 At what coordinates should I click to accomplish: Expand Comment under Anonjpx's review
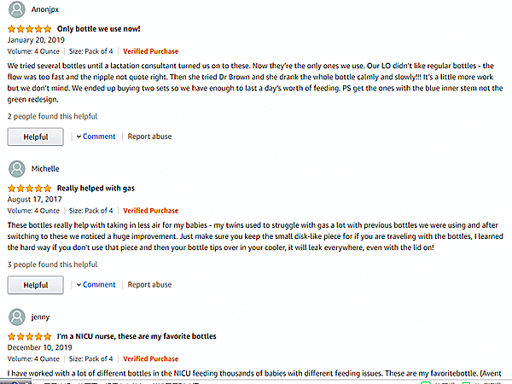[x=98, y=137]
